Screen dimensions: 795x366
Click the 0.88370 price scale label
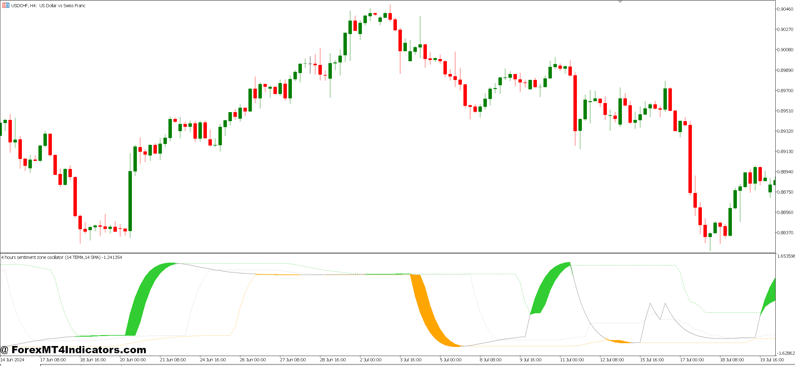(x=785, y=233)
